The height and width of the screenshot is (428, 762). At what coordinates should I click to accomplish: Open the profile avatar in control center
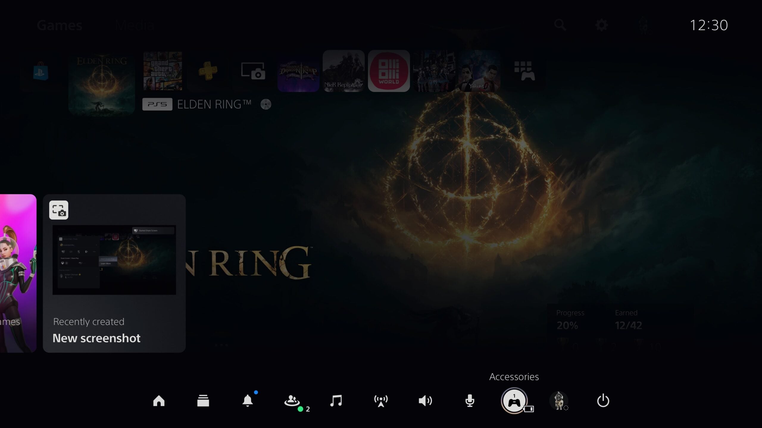[x=558, y=401]
